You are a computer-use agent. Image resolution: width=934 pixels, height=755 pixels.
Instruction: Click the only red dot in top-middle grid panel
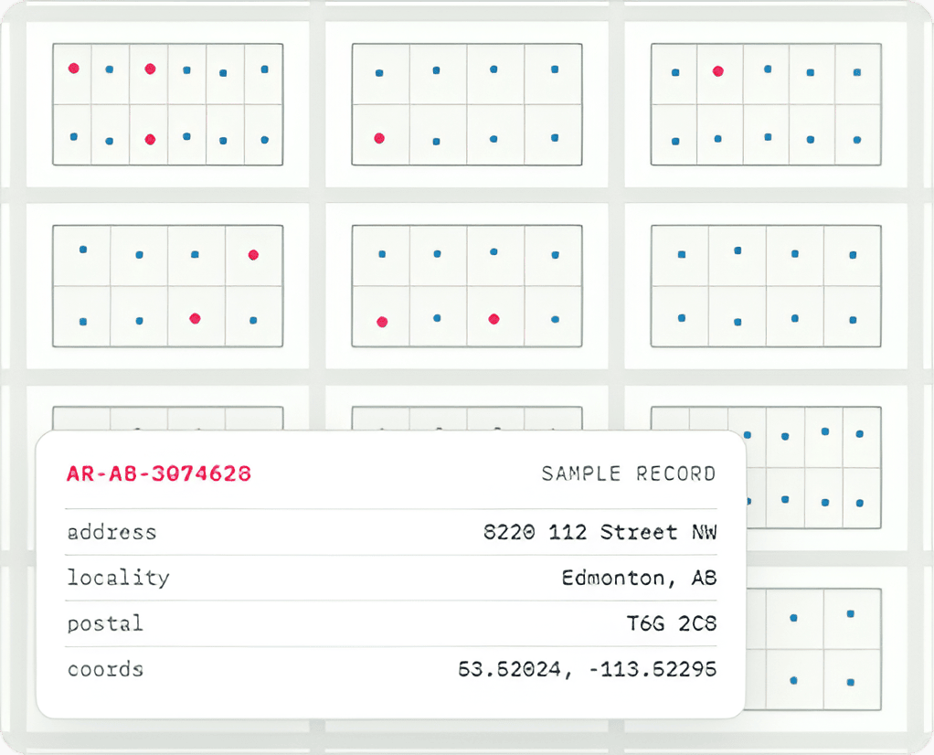click(x=379, y=138)
